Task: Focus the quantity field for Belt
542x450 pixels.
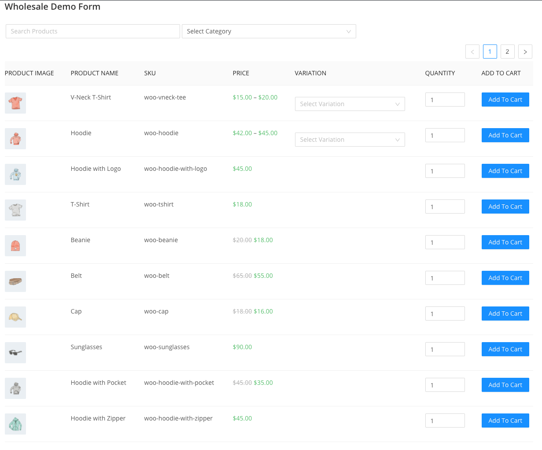Action: pyautogui.click(x=445, y=278)
